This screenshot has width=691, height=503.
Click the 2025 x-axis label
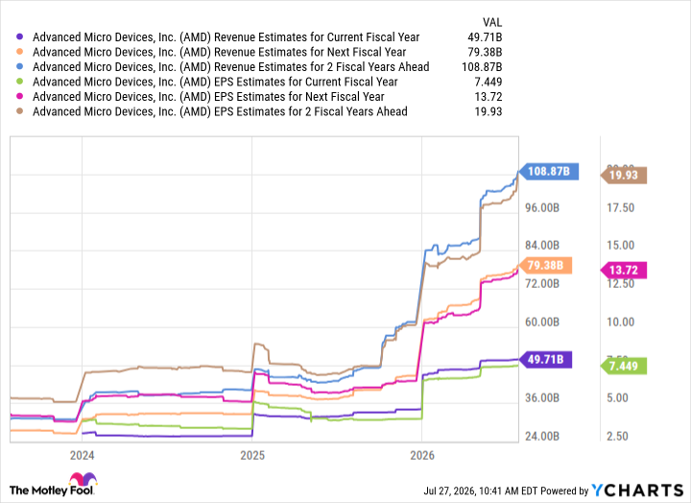[252, 455]
